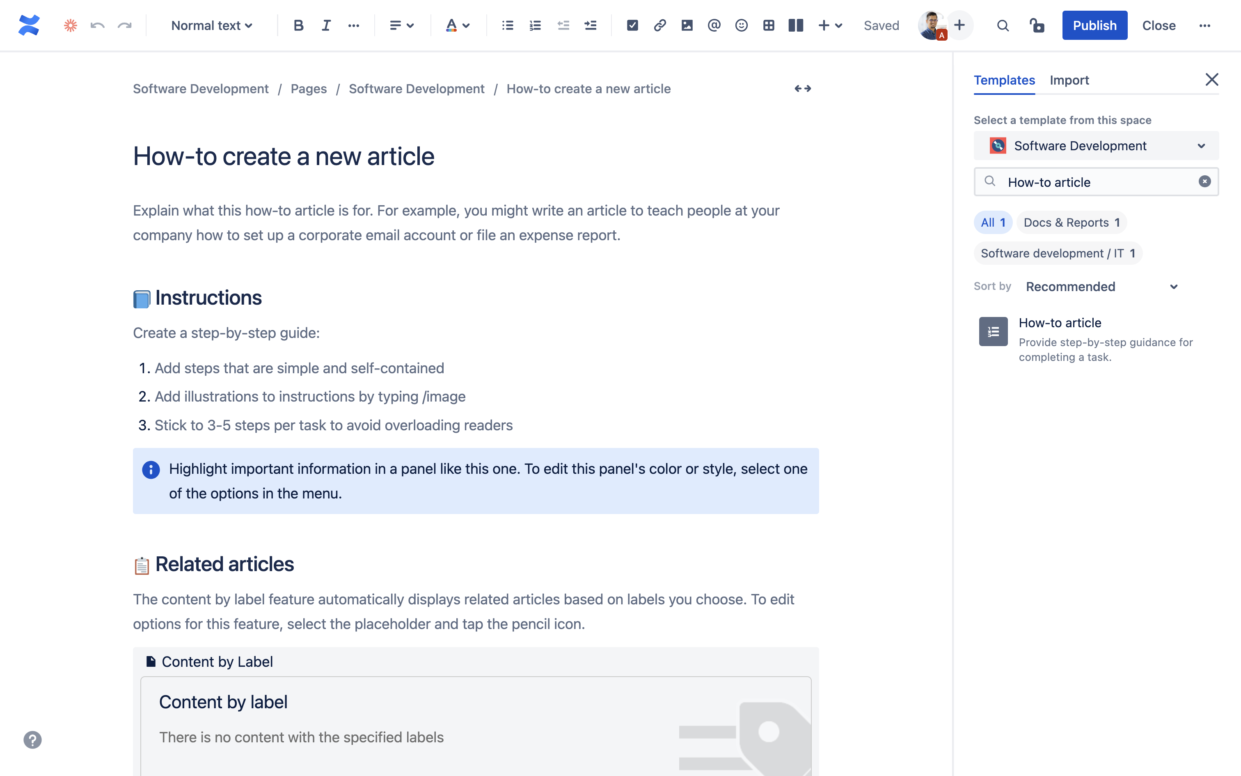Insert a mention with @ icon
This screenshot has height=776, width=1241.
(714, 25)
